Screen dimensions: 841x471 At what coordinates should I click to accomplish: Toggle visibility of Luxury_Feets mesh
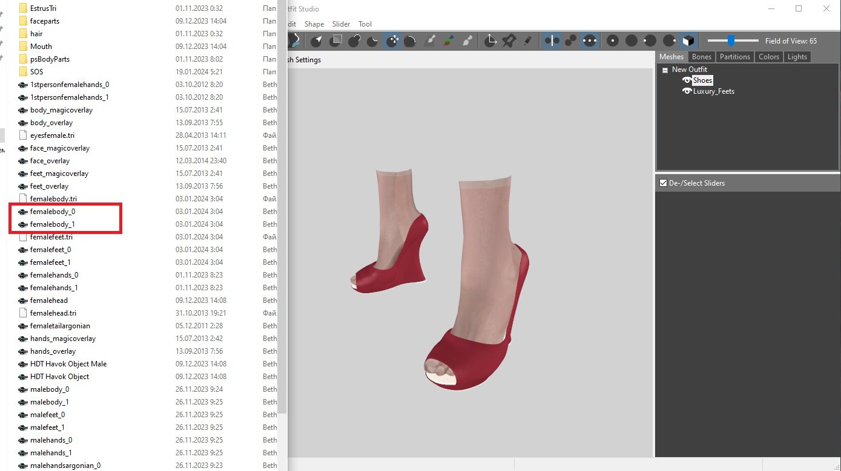click(x=687, y=91)
